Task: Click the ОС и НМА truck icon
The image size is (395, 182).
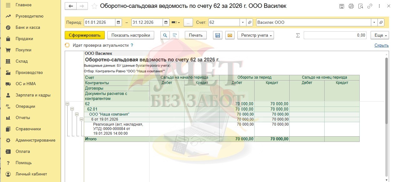Action: coord(8,84)
